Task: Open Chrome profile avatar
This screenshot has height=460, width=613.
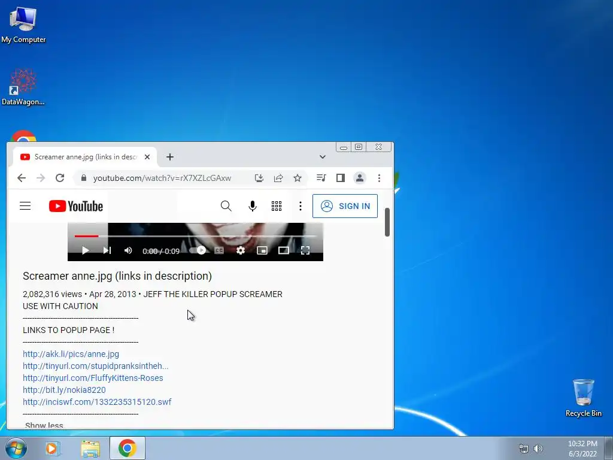Action: pyautogui.click(x=360, y=178)
